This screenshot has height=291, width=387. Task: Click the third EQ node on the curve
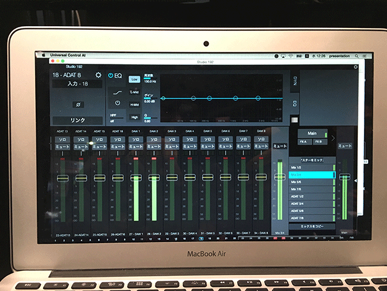pyautogui.click(x=209, y=98)
